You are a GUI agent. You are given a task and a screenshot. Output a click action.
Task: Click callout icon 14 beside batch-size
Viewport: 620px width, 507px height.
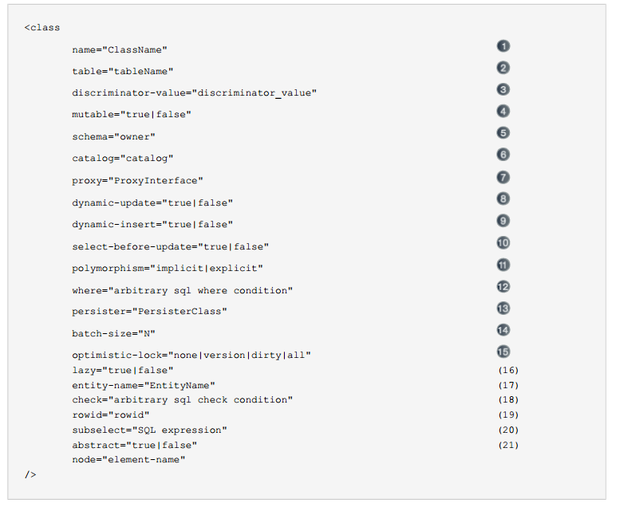click(x=503, y=330)
